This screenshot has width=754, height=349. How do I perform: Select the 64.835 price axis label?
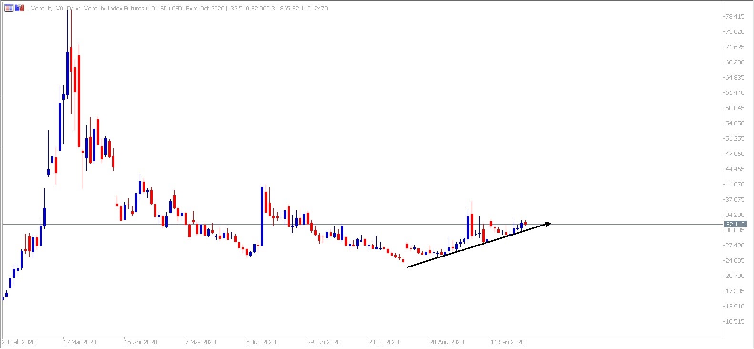[734, 78]
